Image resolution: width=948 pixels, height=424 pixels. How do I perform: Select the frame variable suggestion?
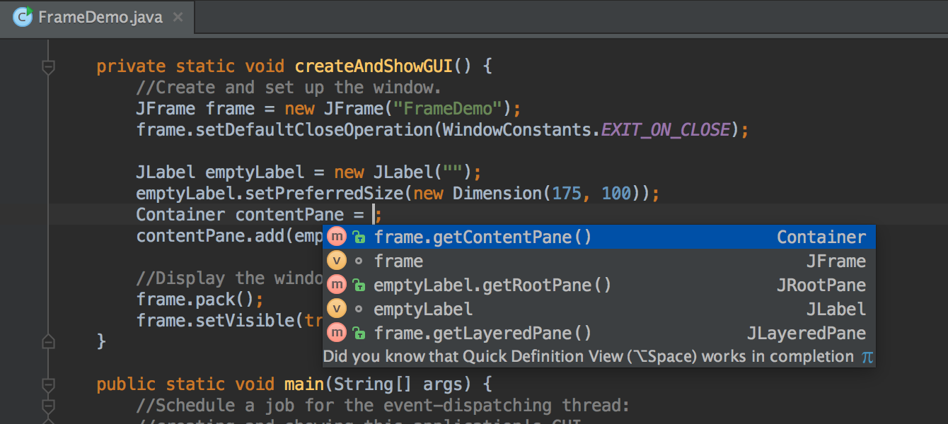[x=398, y=260]
